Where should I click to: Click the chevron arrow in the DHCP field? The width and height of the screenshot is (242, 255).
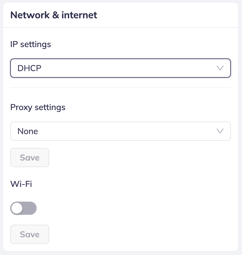[x=220, y=68]
